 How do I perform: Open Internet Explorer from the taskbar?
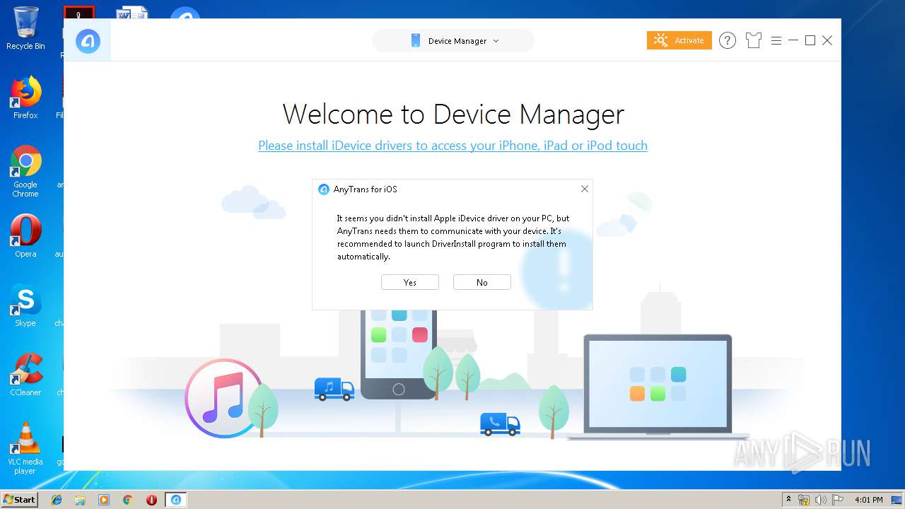57,500
